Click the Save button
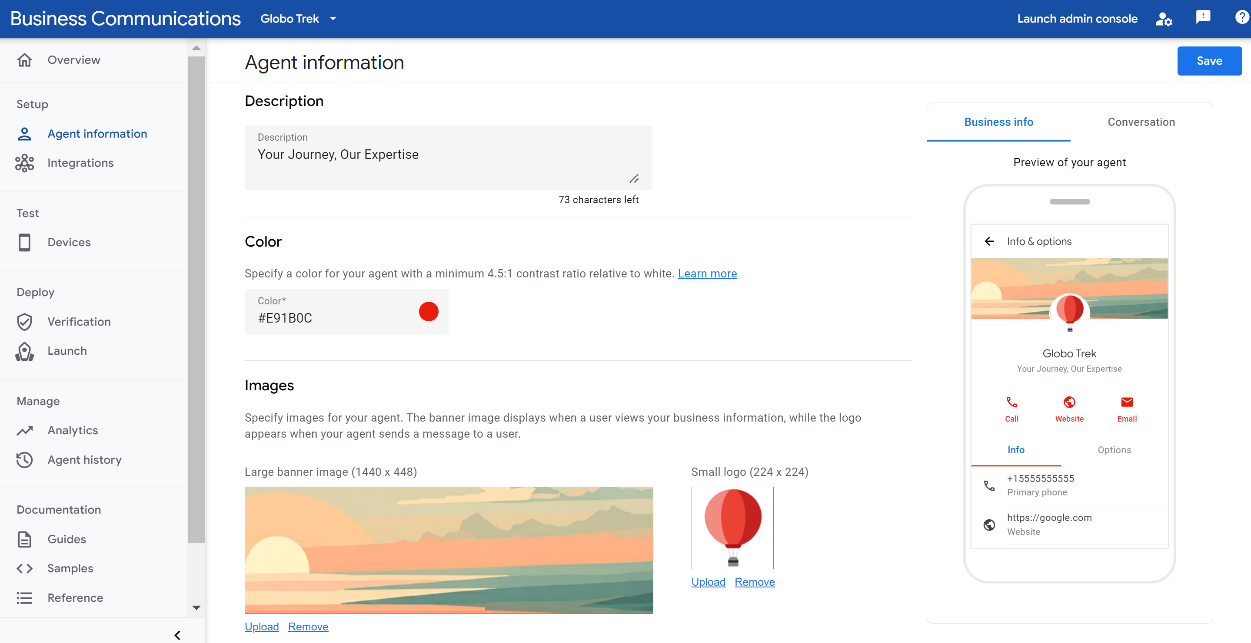 1209,60
